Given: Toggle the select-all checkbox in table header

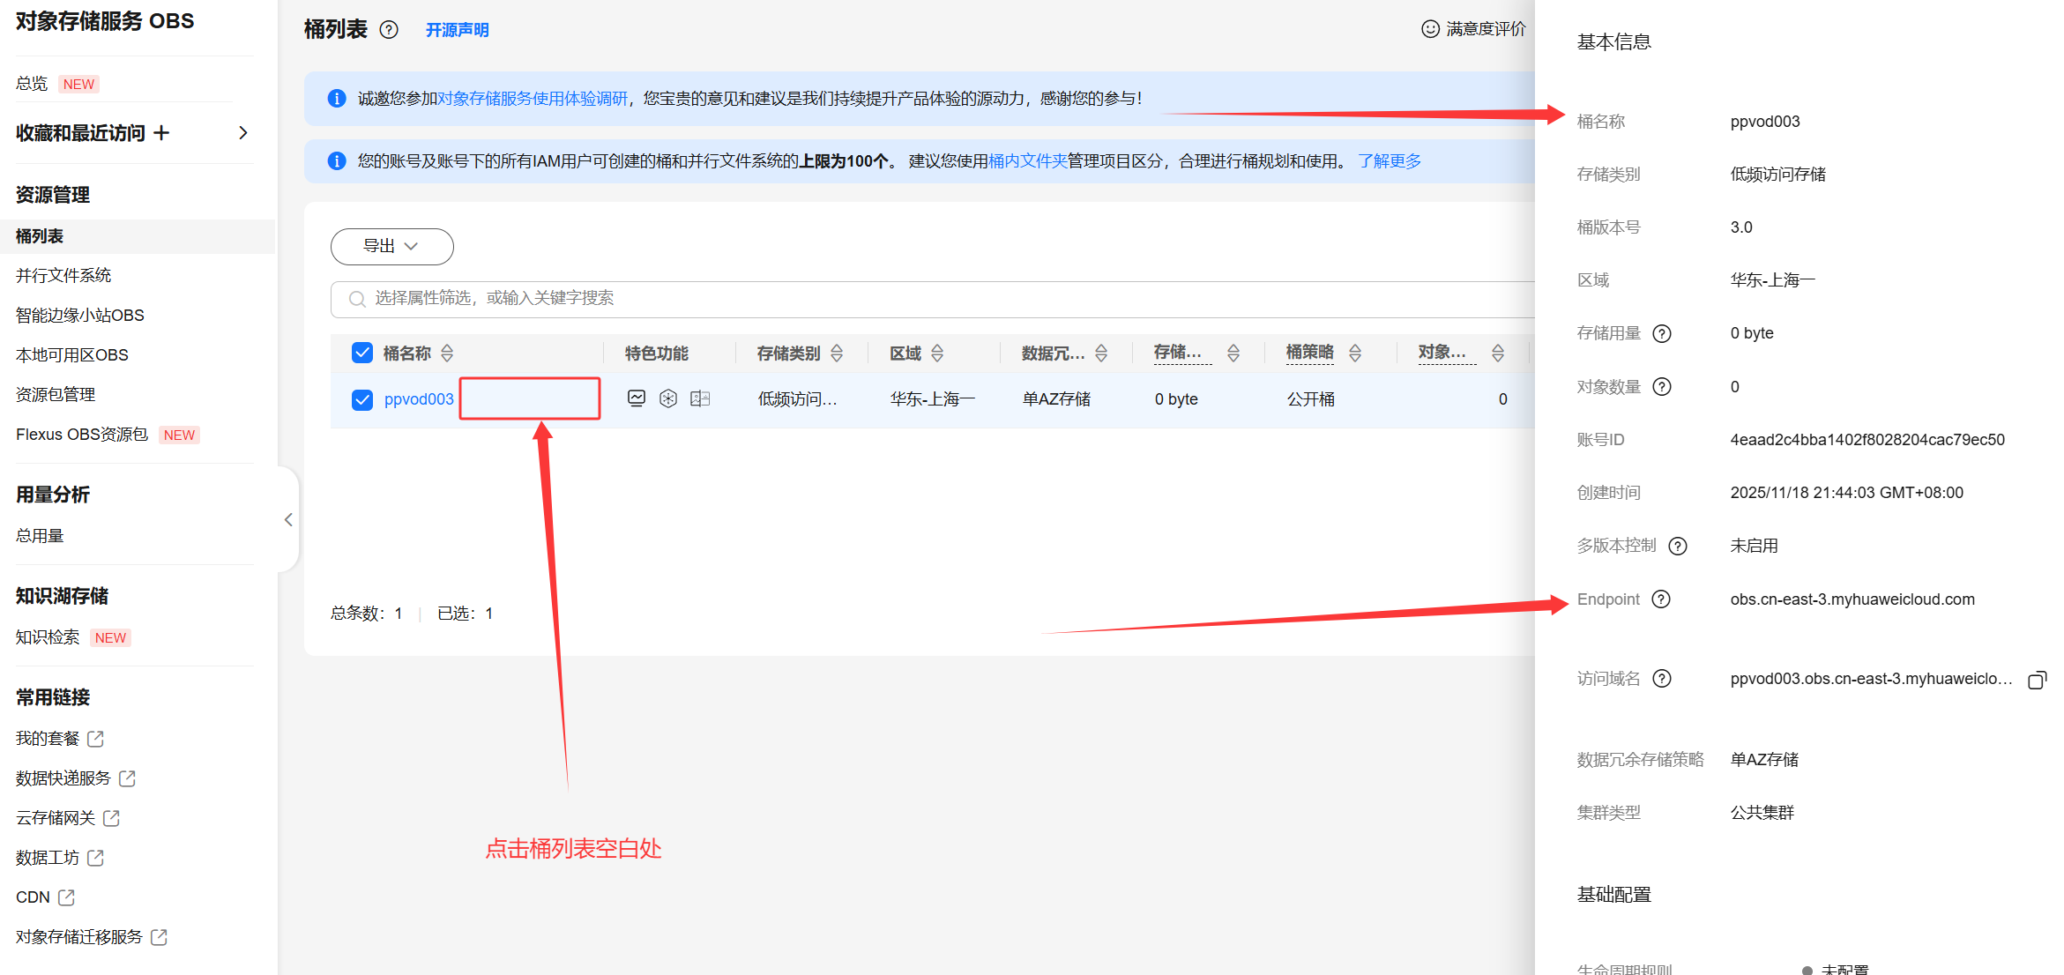Looking at the screenshot, I should tap(362, 352).
